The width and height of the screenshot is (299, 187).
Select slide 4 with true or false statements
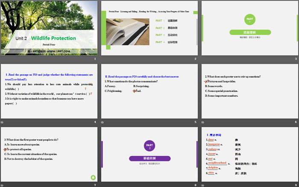(49, 91)
